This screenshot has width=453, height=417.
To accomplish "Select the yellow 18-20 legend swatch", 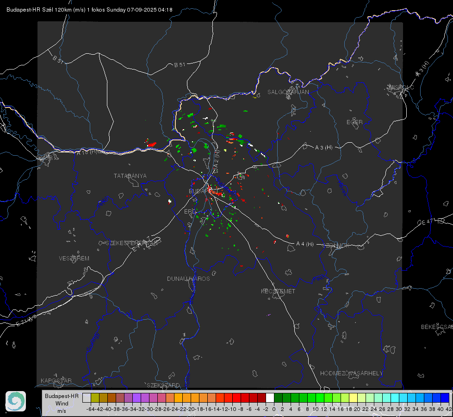I will coord(353,398).
